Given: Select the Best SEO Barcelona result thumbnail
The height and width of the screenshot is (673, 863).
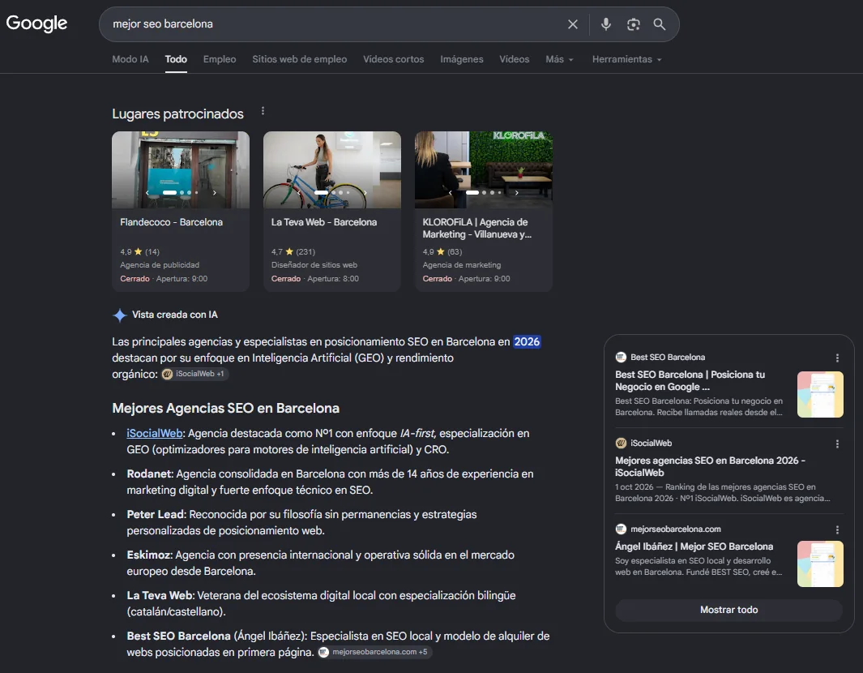Looking at the screenshot, I should point(820,394).
